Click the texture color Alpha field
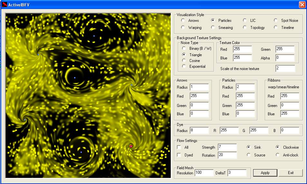Viewport: 307px width, 184px height. (x=285, y=58)
